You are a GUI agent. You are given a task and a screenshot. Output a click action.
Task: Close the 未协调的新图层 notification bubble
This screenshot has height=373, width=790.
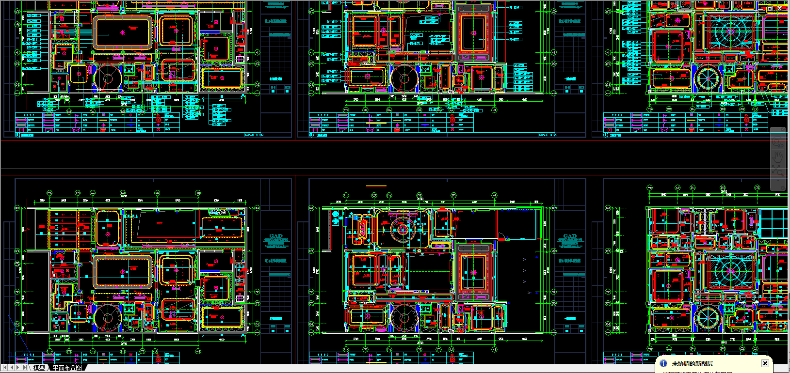coord(765,363)
